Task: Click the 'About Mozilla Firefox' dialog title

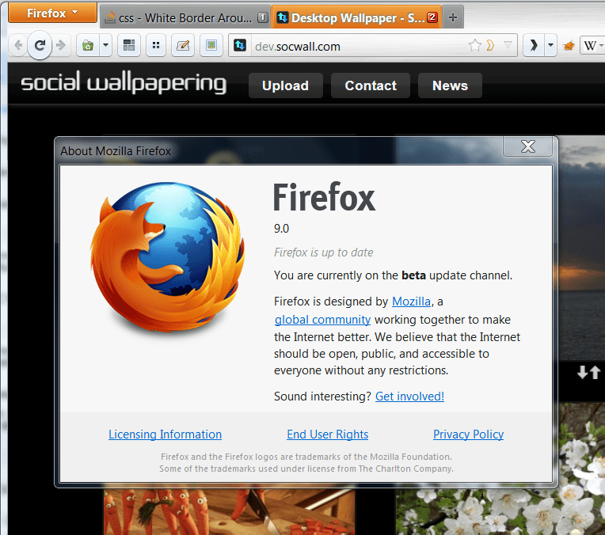Action: (116, 151)
